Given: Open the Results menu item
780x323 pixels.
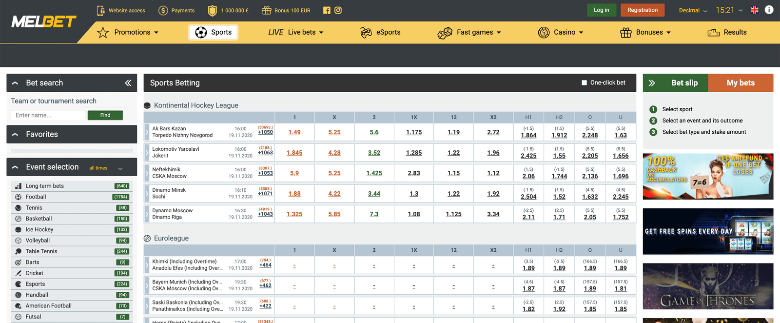Looking at the screenshot, I should coord(727,32).
